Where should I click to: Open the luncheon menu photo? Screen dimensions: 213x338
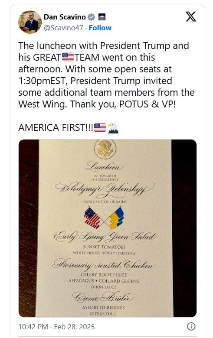pyautogui.click(x=108, y=228)
